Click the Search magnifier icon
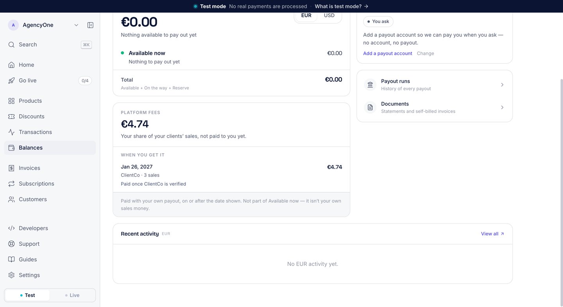The height and width of the screenshot is (307, 563). click(x=11, y=45)
